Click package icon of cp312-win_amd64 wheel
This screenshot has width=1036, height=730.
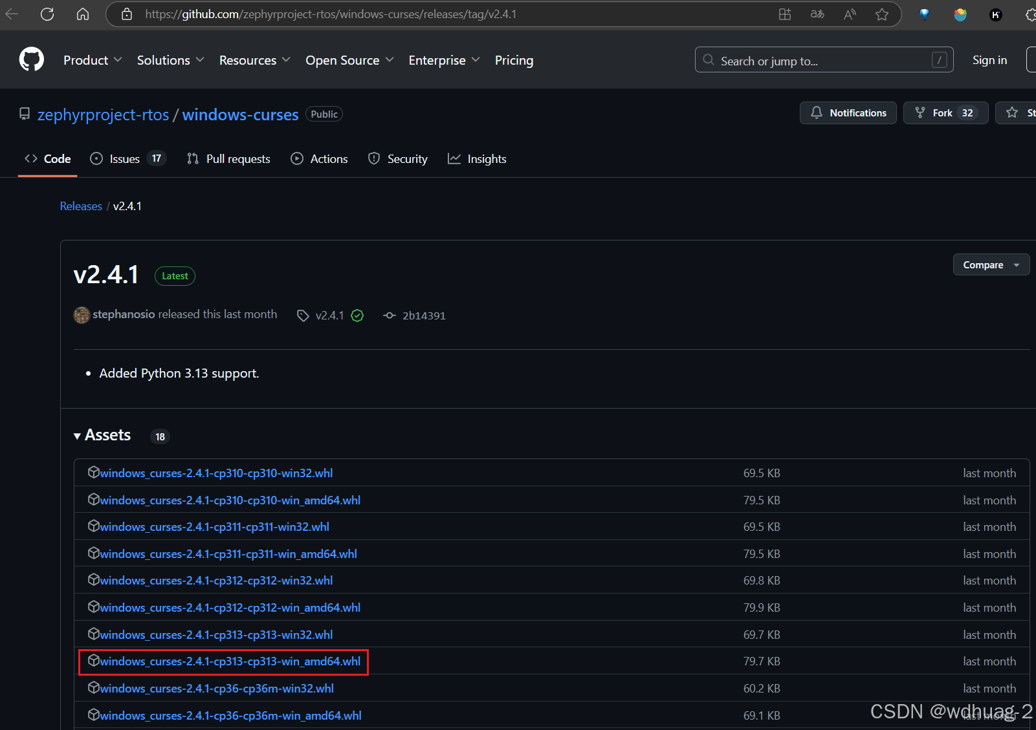[94, 607]
